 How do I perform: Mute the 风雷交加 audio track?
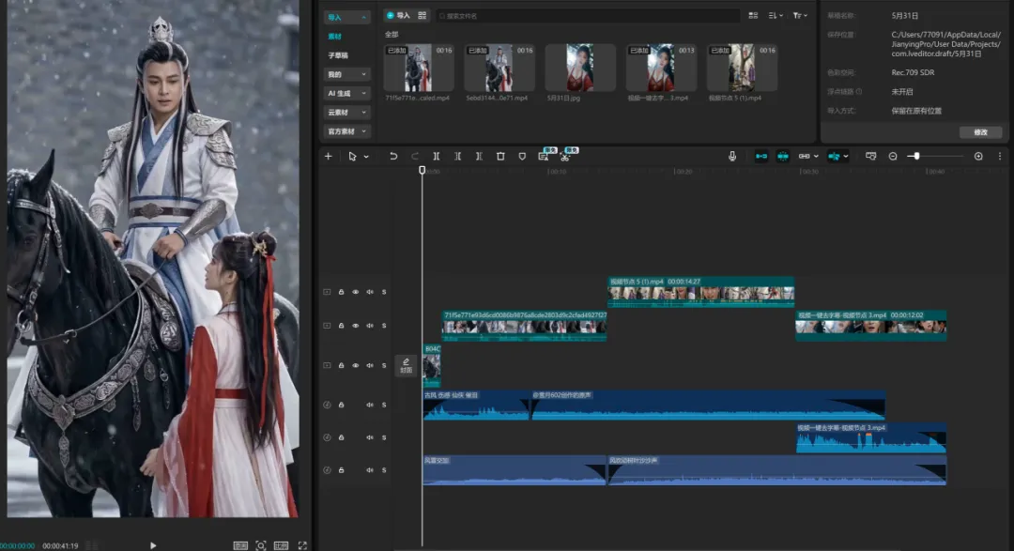pos(369,470)
